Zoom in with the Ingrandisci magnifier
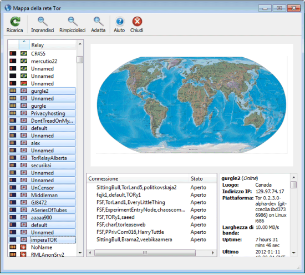The image size is (305, 275). click(42, 22)
